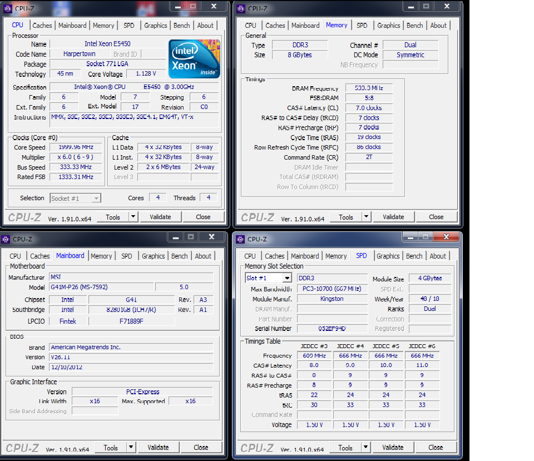Open the SPD tab in CPU window
The image size is (534, 461).
pos(128,26)
